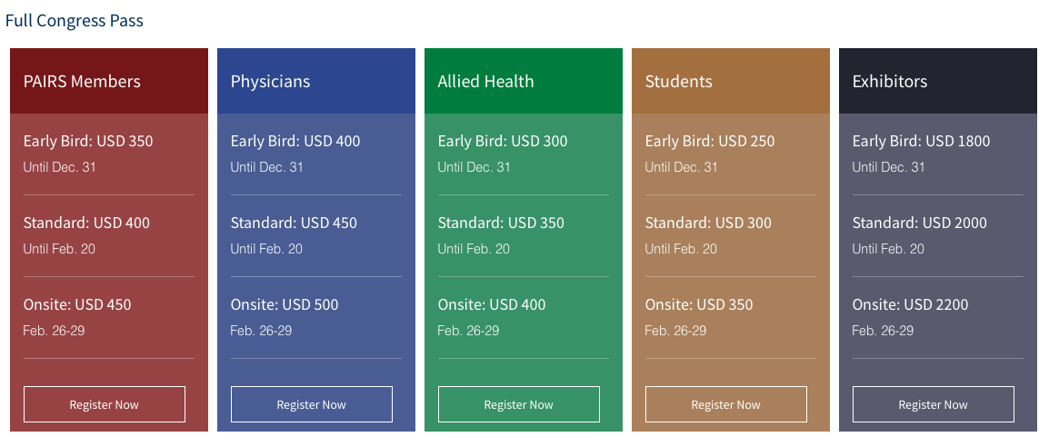The width and height of the screenshot is (1049, 437).
Task: Click Register Now for Exhibitors
Action: coord(934,404)
